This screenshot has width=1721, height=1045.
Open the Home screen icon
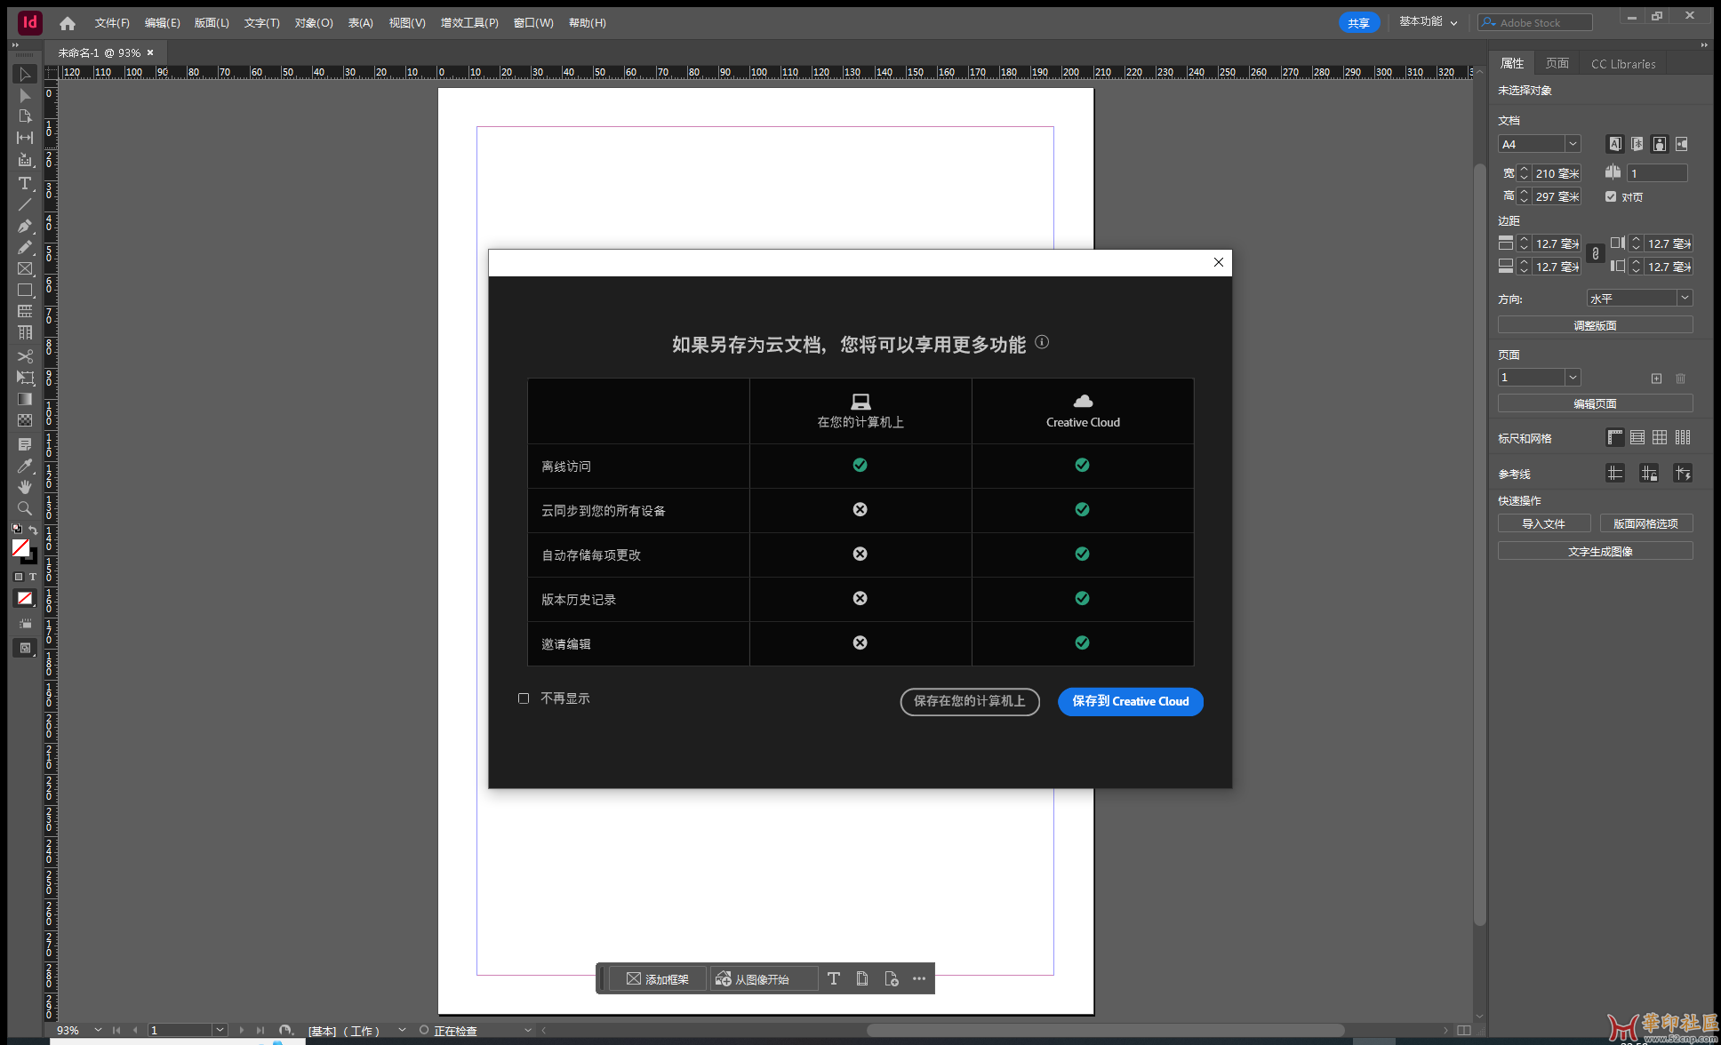coord(68,23)
